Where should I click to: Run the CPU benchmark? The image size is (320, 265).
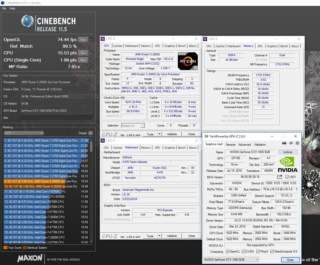click(83, 53)
